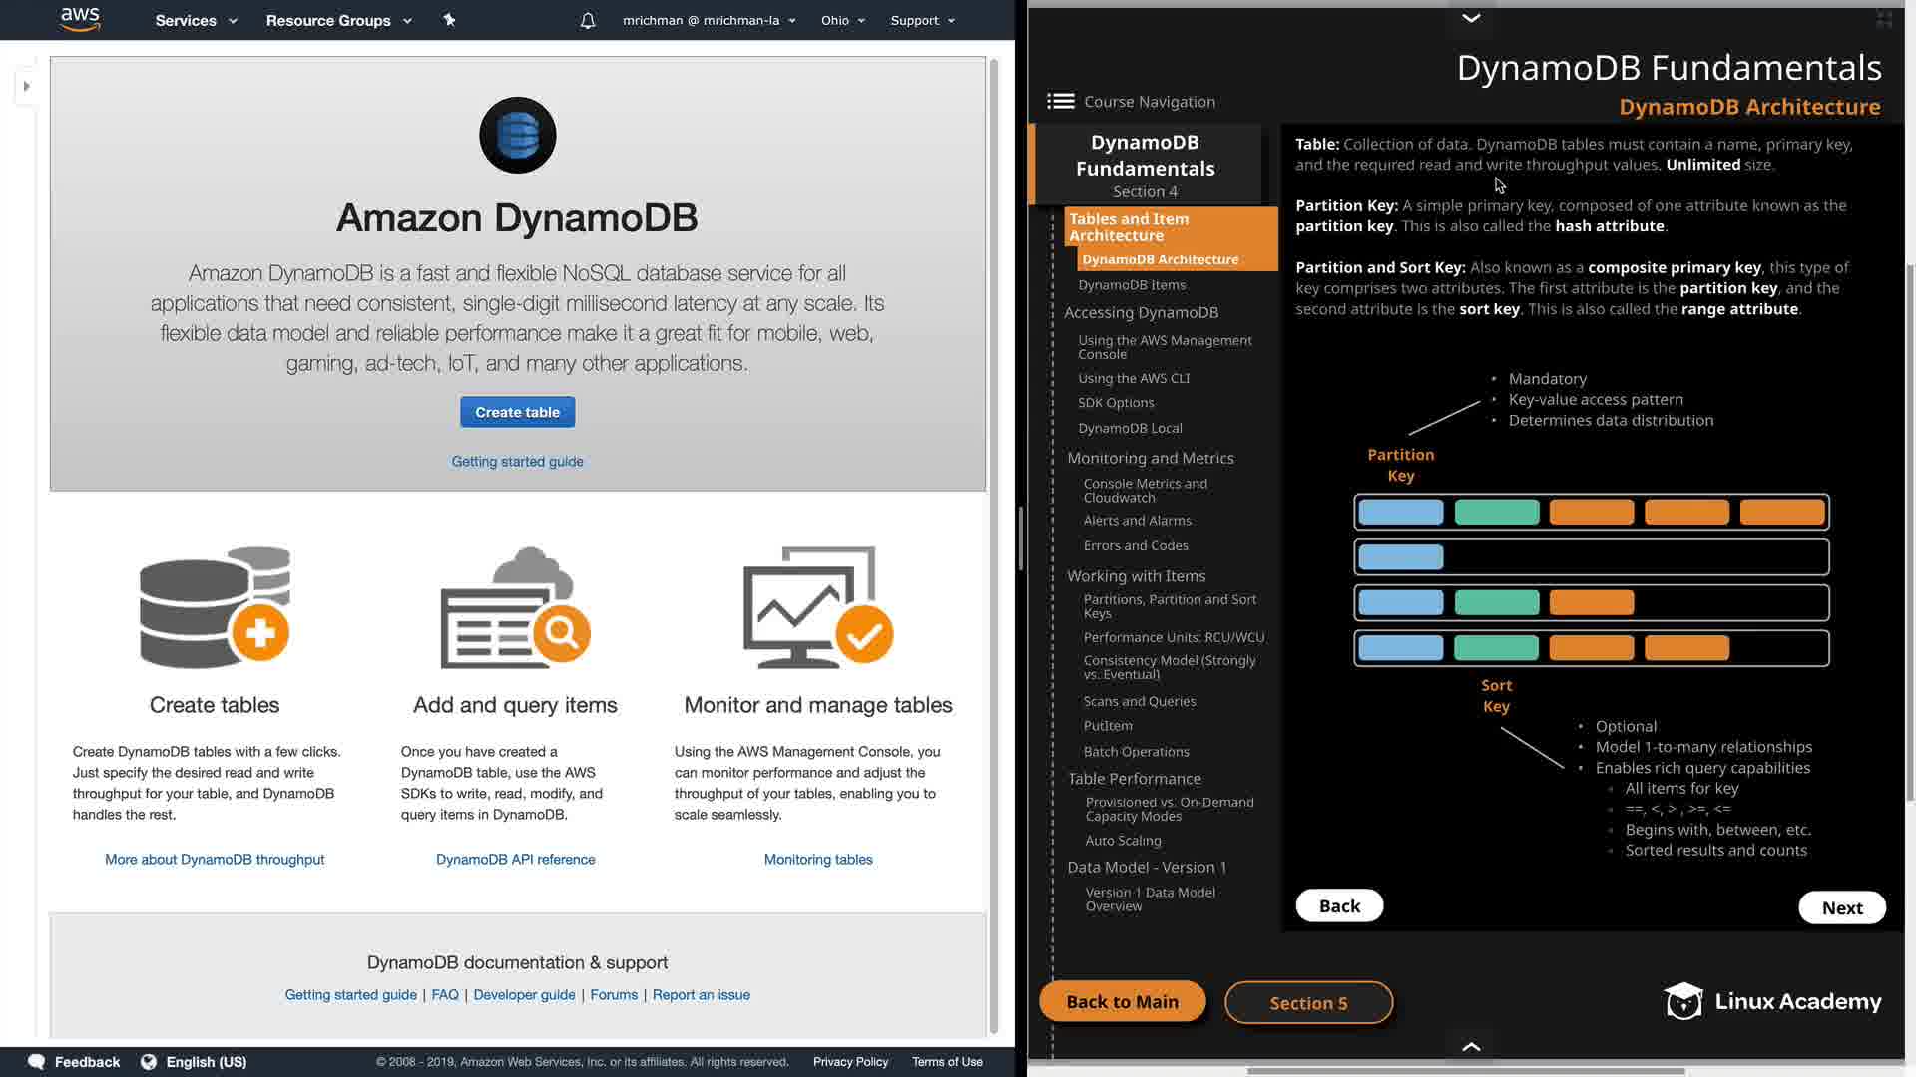This screenshot has height=1077, width=1916.
Task: Click the Create table button
Action: [517, 412]
